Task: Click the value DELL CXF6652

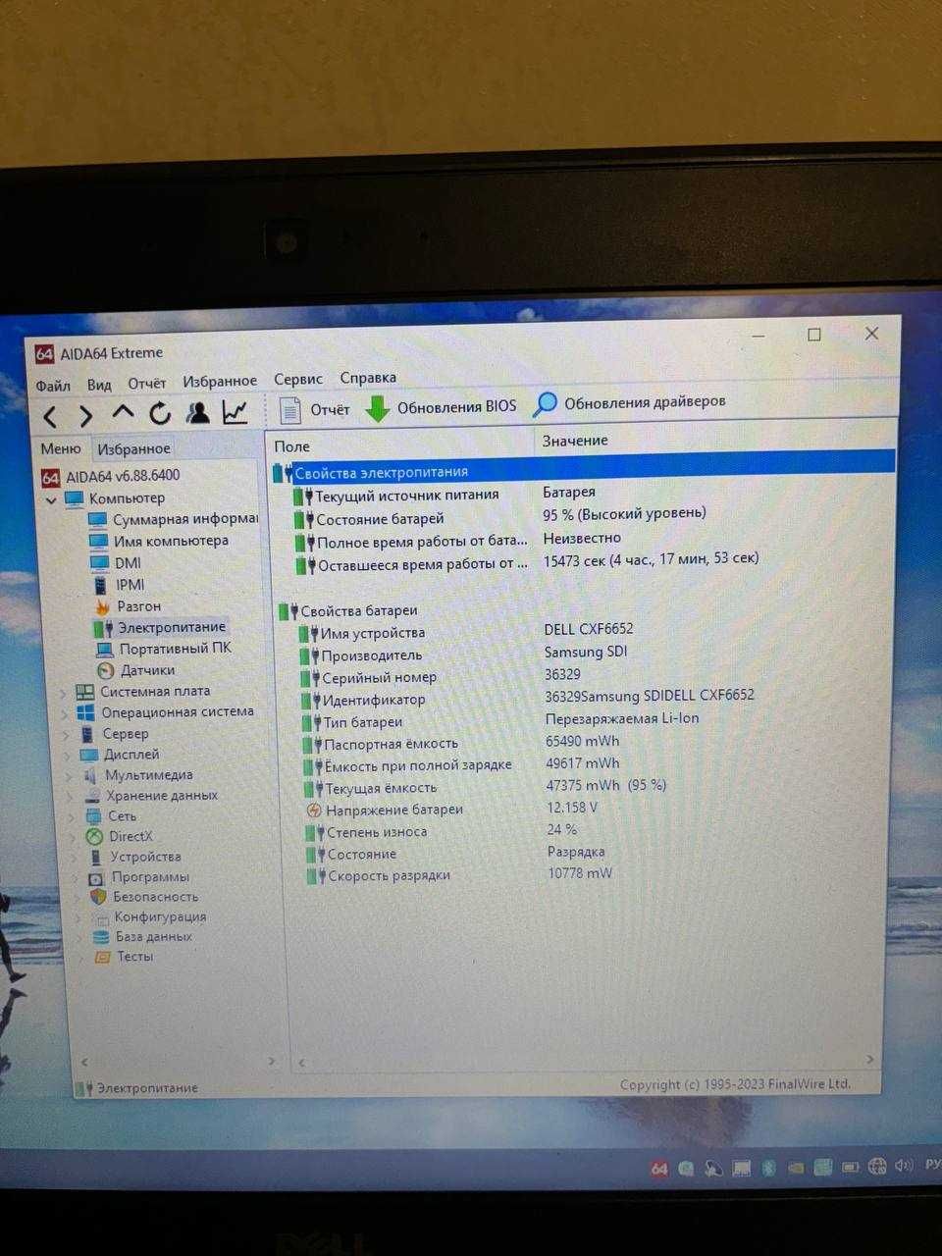Action: [589, 629]
